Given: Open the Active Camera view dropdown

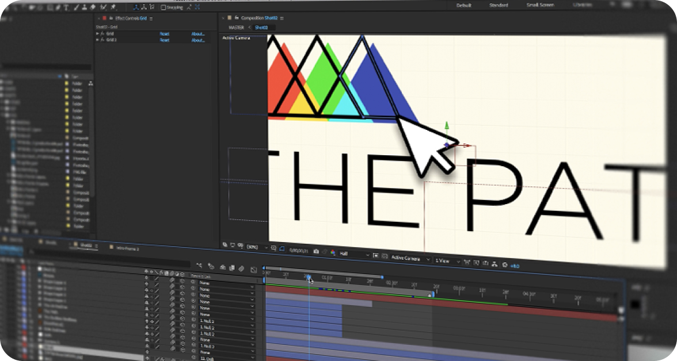Looking at the screenshot, I should pyautogui.click(x=410, y=258).
